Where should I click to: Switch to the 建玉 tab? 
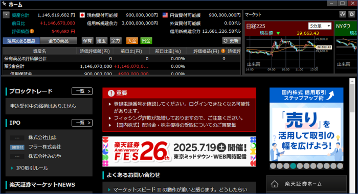click(x=101, y=40)
